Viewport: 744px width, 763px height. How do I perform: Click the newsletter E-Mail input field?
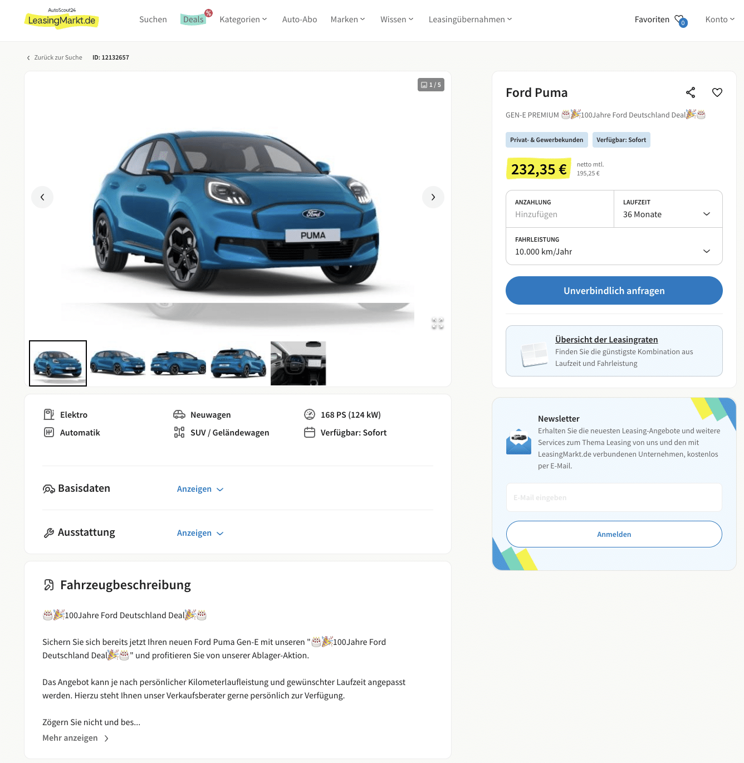tap(614, 497)
